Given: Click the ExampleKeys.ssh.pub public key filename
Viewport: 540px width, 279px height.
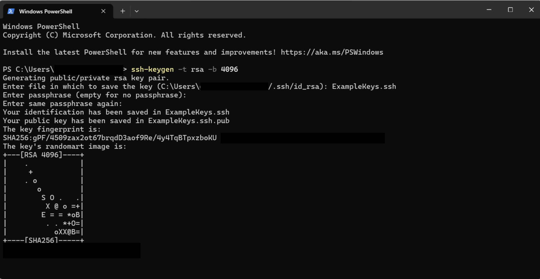Looking at the screenshot, I should 188,121.
